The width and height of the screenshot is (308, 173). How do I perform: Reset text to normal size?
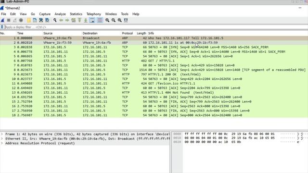point(119,20)
